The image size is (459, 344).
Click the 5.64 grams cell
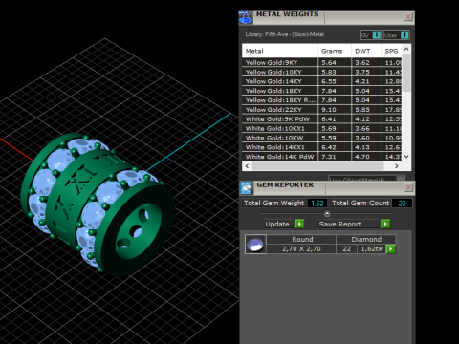point(334,62)
